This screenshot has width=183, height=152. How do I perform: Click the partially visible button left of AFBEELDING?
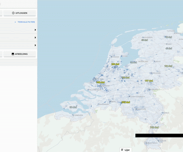(x=1, y=54)
